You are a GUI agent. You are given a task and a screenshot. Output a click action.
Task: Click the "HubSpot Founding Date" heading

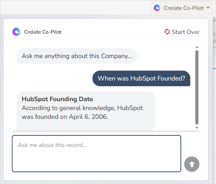click(57, 99)
